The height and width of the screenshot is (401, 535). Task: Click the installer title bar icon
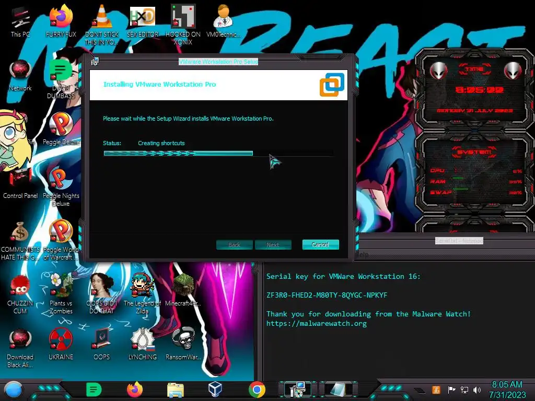[95, 62]
